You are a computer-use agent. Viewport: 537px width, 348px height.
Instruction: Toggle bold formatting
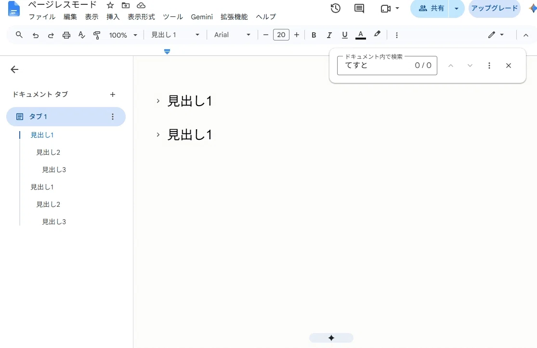click(314, 35)
